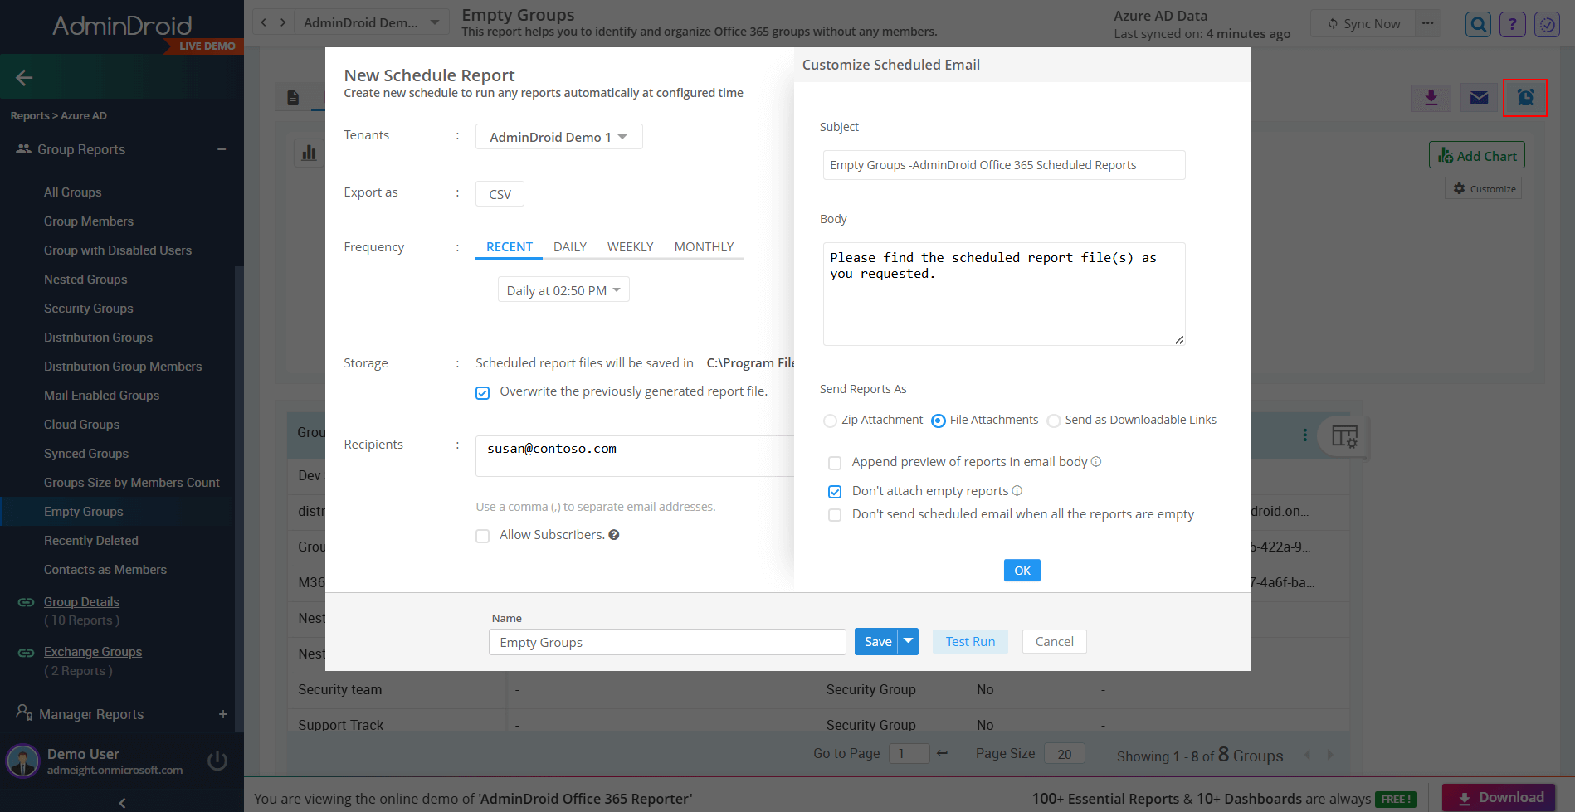Click the help question-mark icon

point(1512,23)
